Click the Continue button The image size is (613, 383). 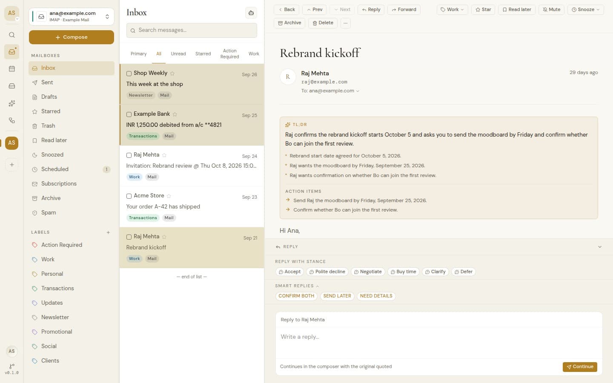[580, 367]
